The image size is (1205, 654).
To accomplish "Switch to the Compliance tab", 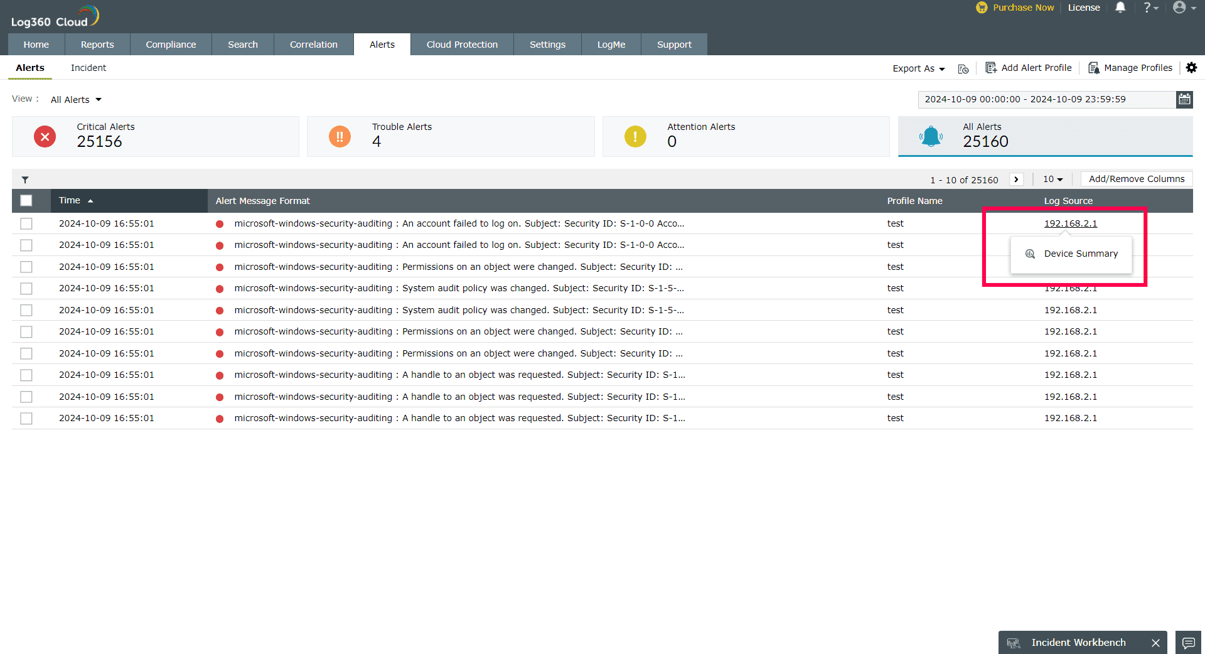I will 171,45.
